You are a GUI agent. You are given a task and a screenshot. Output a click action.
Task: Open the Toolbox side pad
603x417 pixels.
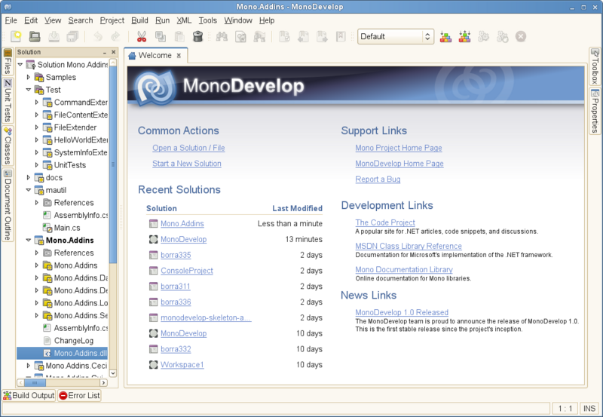[x=595, y=66]
